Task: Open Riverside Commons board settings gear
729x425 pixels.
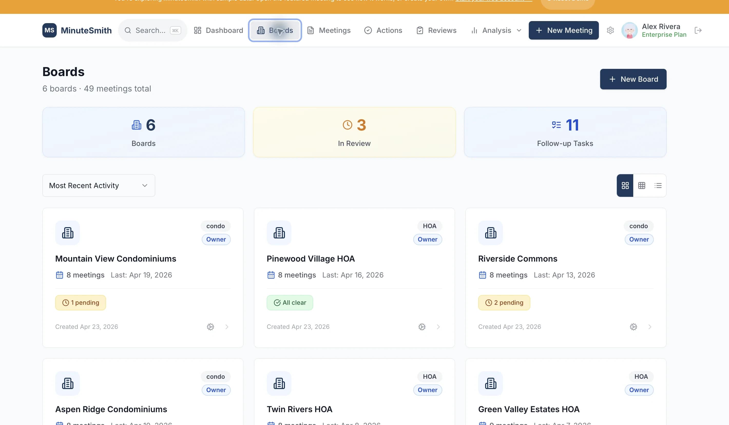Action: (633, 327)
